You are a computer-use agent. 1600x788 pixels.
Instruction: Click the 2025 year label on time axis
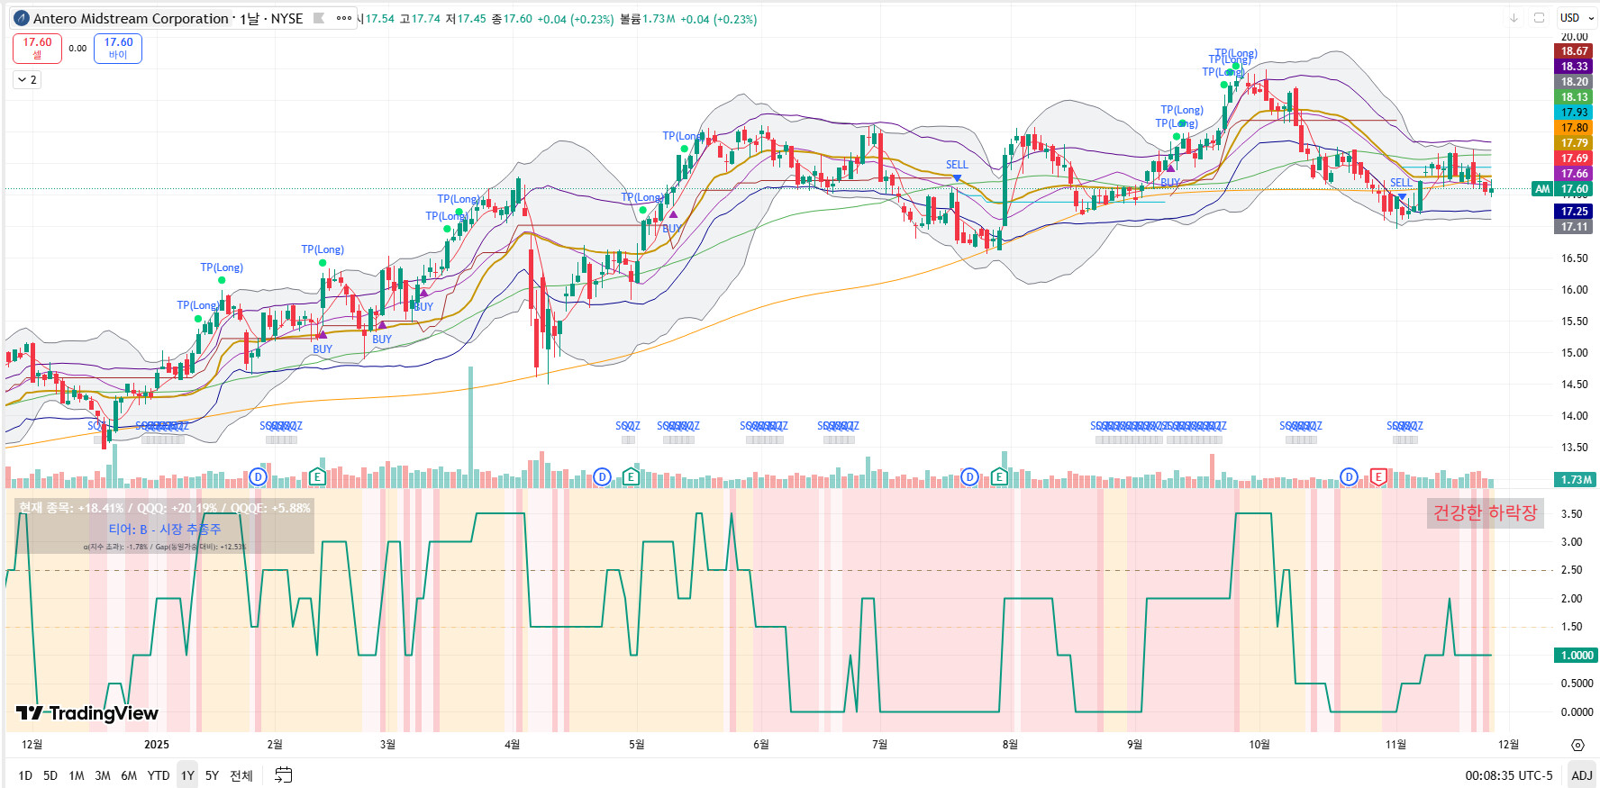click(x=157, y=745)
